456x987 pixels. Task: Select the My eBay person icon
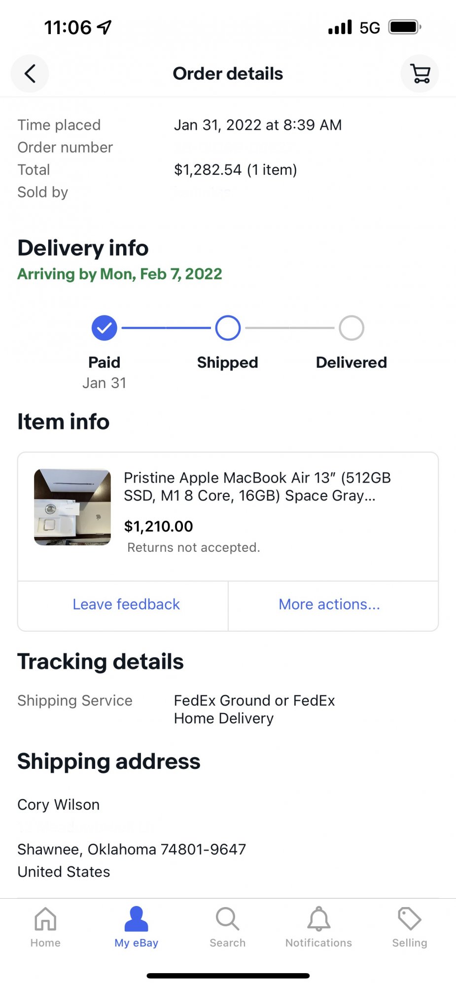coord(137,918)
